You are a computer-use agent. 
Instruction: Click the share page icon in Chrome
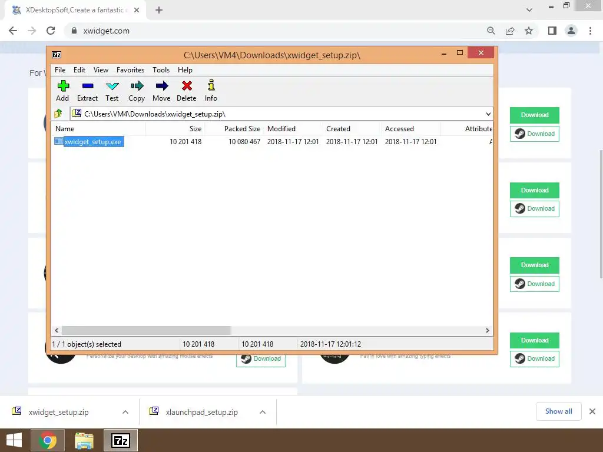pos(510,31)
